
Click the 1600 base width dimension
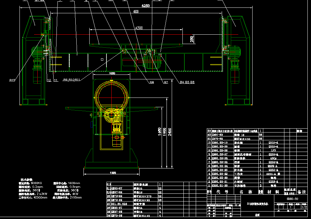113,173
